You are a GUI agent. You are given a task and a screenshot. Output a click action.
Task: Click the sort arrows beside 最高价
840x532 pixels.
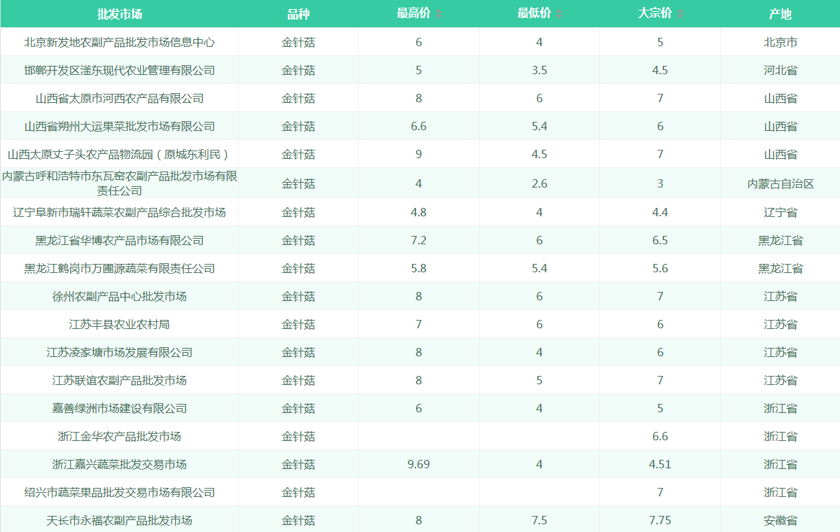(439, 14)
